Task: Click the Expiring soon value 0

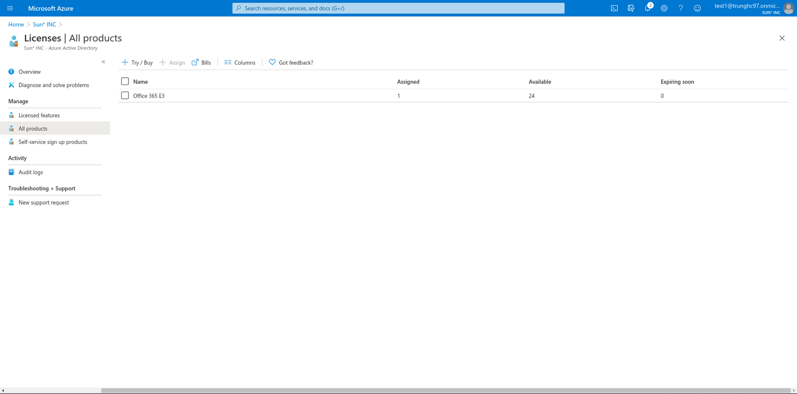Action: pyautogui.click(x=662, y=96)
